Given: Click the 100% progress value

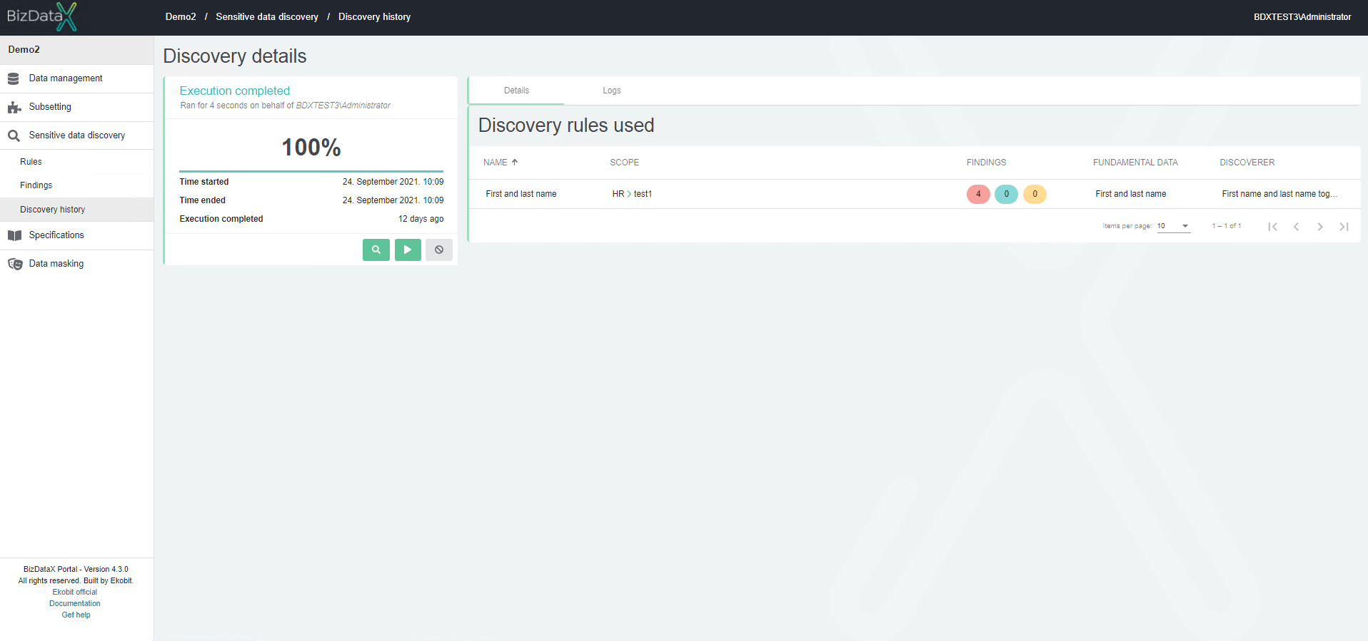Looking at the screenshot, I should [311, 148].
